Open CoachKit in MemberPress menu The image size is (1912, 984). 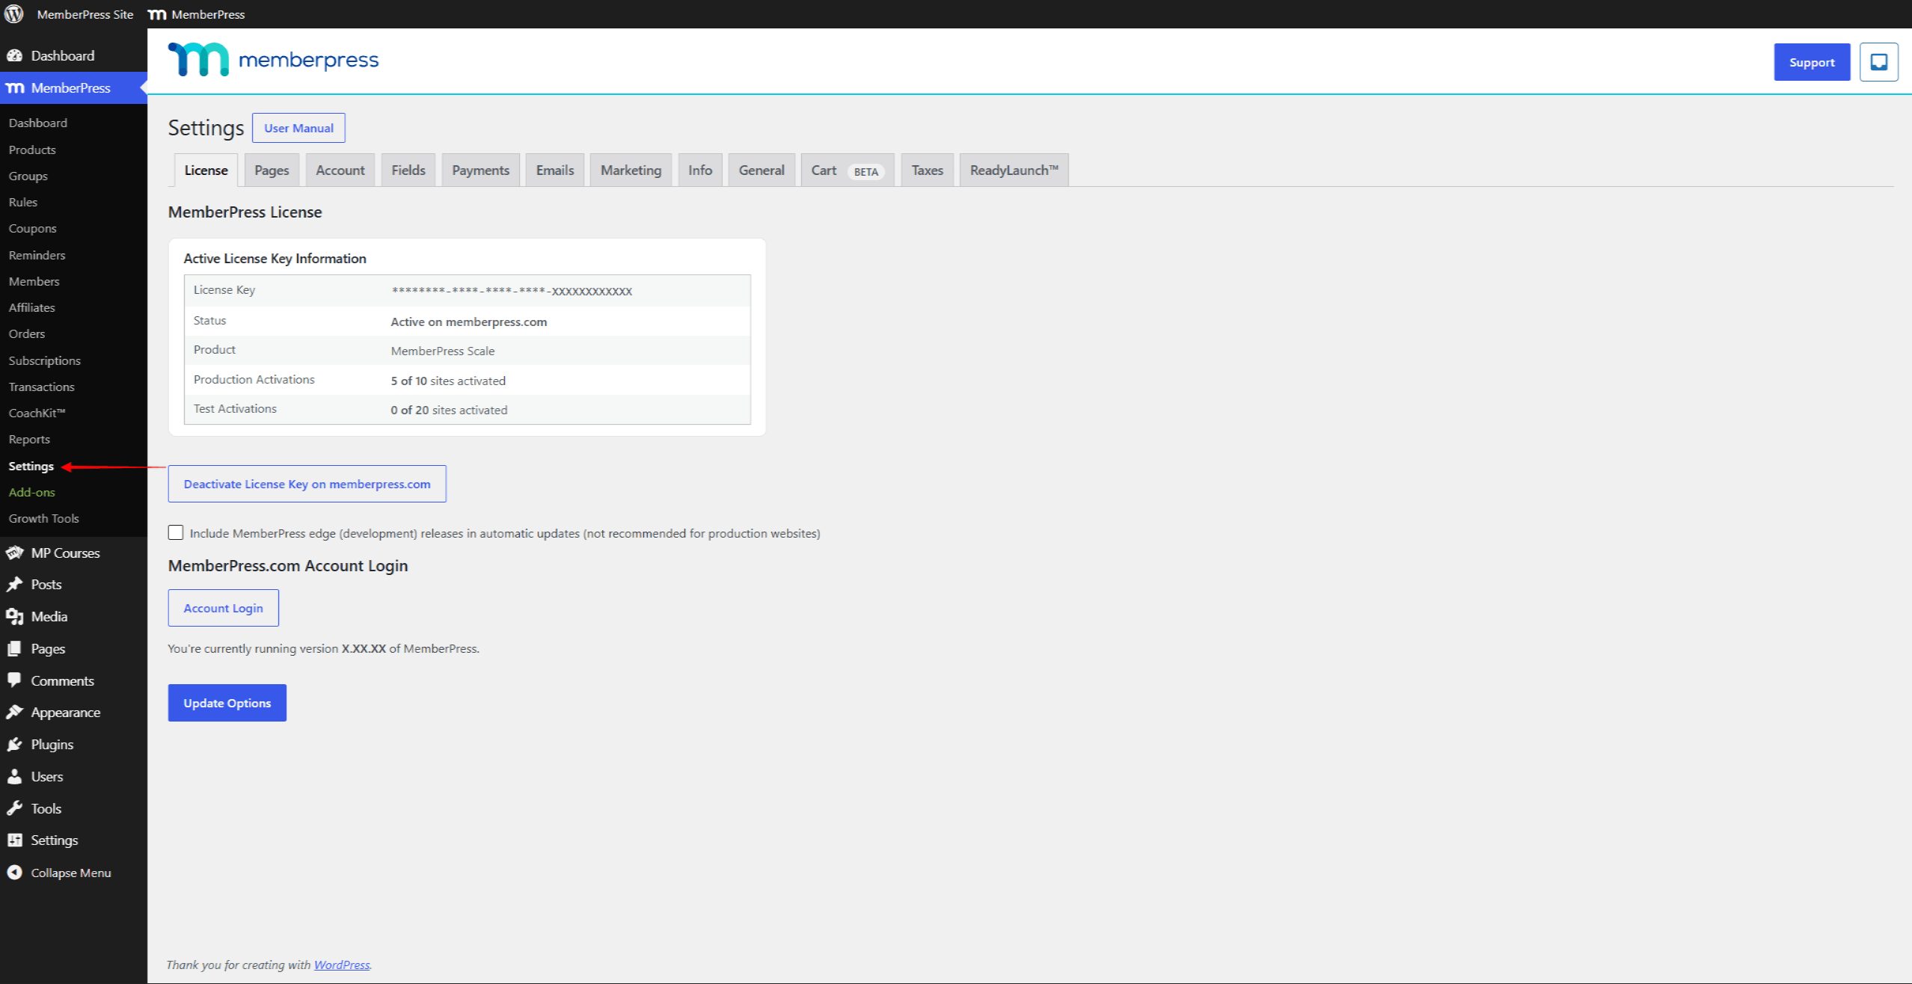[37, 413]
